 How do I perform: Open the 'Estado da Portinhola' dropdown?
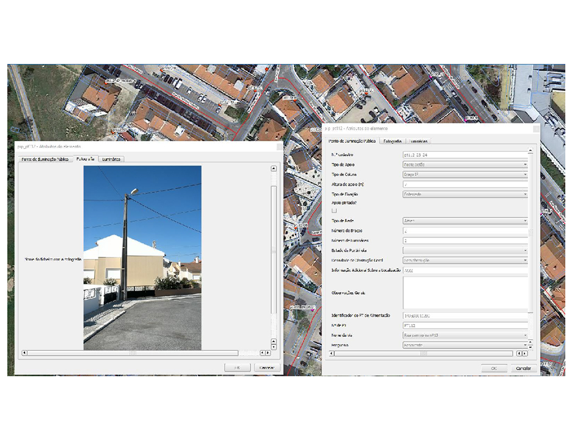465,251
